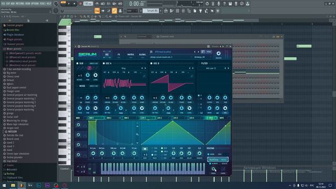Click the FL Studio stop button
This screenshot has width=336, height=189.
[75, 4]
